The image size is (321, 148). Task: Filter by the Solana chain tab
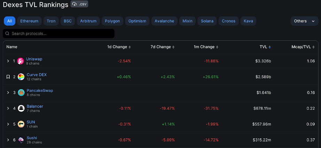click(x=207, y=21)
